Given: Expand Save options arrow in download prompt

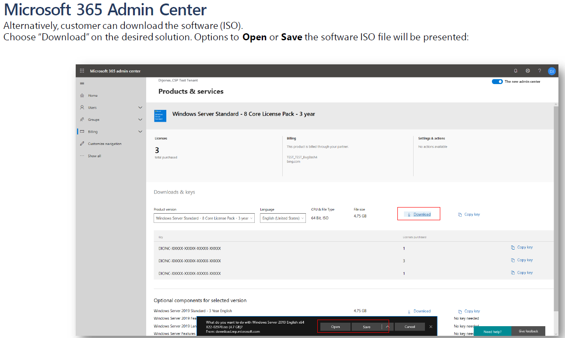Looking at the screenshot, I should (x=388, y=327).
